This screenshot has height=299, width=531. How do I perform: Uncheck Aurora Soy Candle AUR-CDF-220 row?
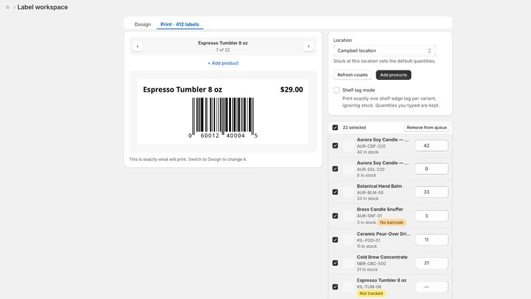335,146
